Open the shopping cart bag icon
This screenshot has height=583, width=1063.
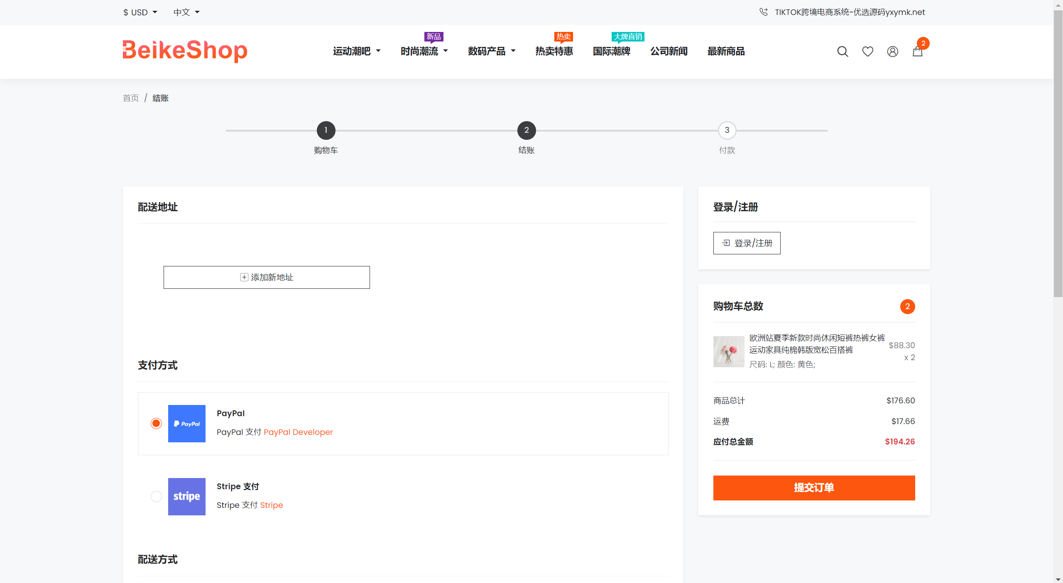917,51
